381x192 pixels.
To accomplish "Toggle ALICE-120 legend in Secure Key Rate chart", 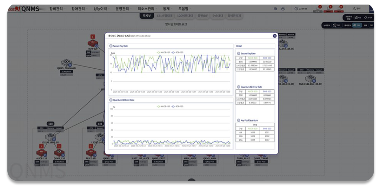I will (x=163, y=53).
